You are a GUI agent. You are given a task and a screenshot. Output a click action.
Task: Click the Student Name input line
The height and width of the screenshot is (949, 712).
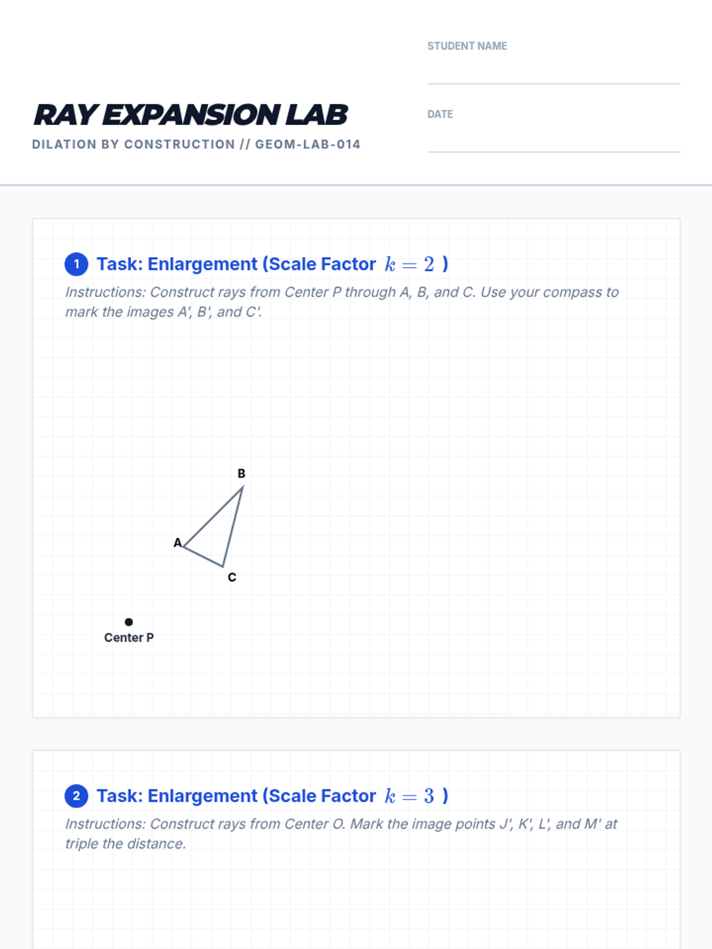pyautogui.click(x=553, y=74)
